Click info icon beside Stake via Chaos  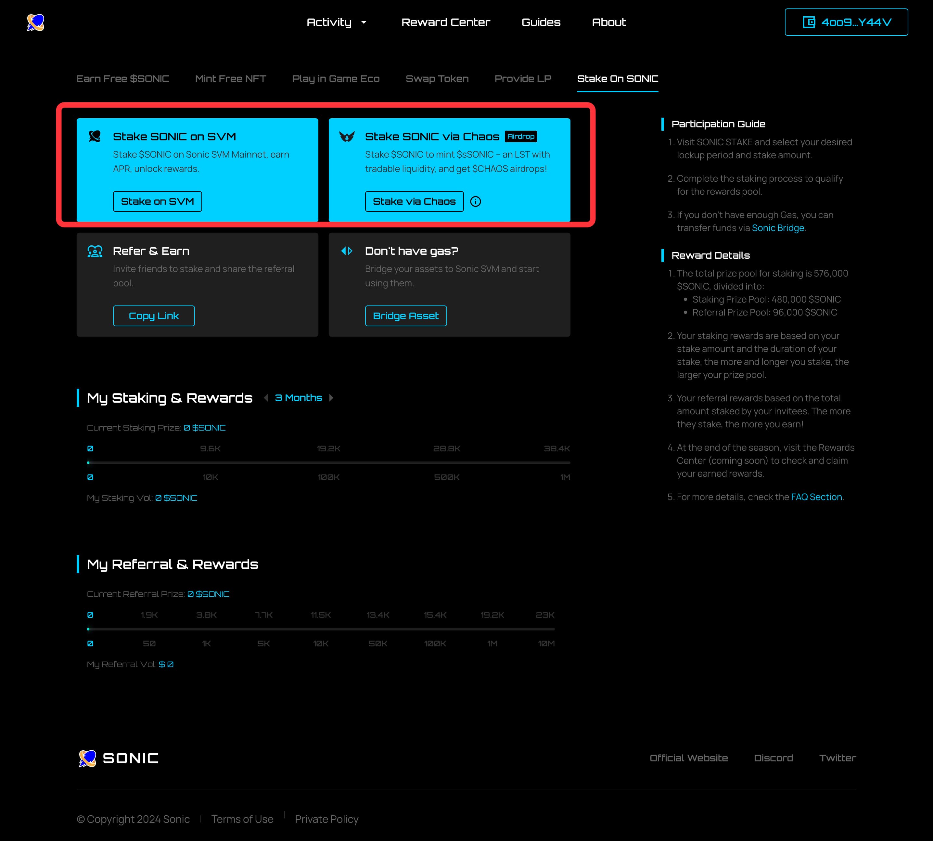(x=475, y=201)
